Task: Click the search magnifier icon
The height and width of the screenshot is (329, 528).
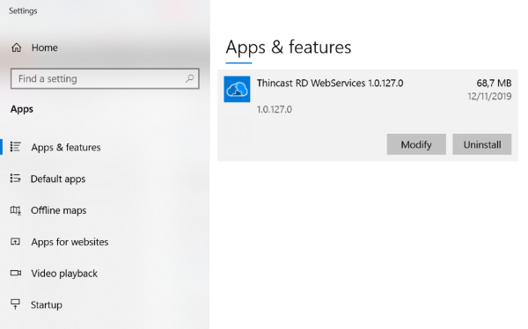Action: point(189,79)
